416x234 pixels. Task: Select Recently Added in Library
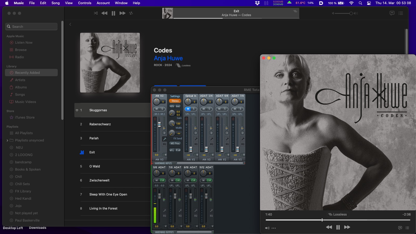coord(31,73)
